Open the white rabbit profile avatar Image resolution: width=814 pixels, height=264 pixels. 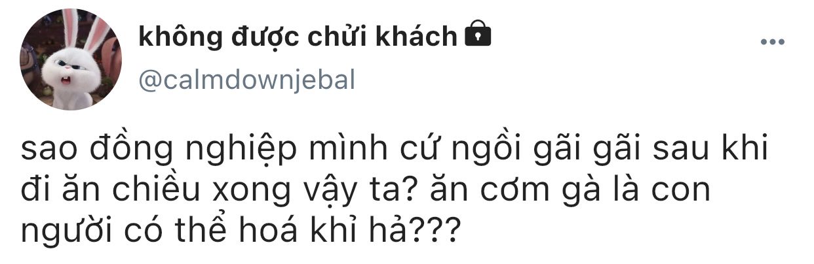71,59
